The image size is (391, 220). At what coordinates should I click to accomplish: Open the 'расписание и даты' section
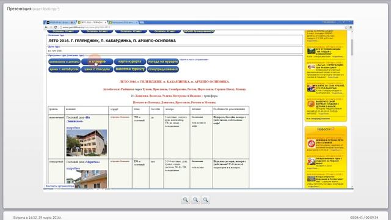point(64,62)
